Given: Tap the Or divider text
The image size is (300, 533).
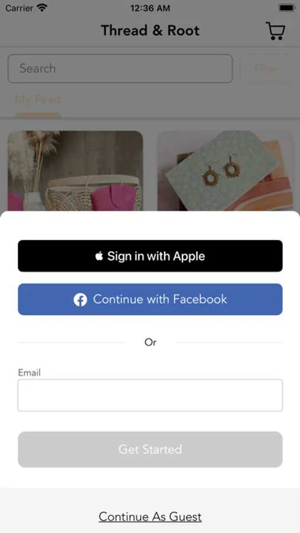Looking at the screenshot, I should pyautogui.click(x=150, y=342).
